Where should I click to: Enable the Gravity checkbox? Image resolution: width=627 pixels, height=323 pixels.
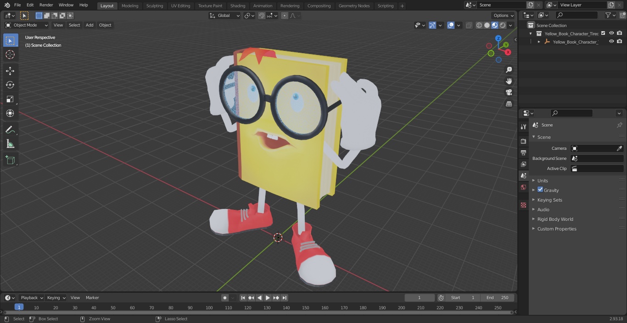[x=540, y=190]
